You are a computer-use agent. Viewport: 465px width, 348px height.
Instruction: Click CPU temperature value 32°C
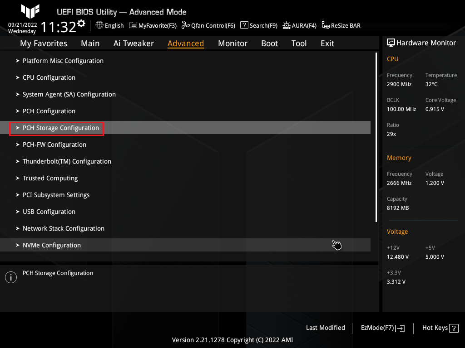[x=431, y=84]
